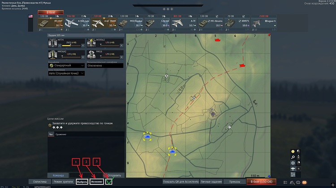
Task: Select the airplane icon in map controls
Action: [293, 169]
